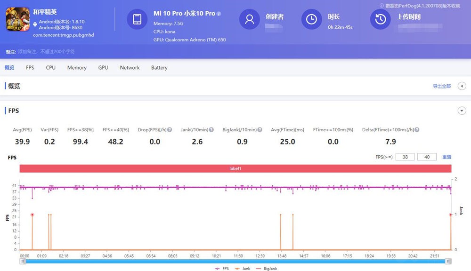Screen dimensions: 471x271
Task: Toggle the FPS series in chart legend
Action: point(222,269)
